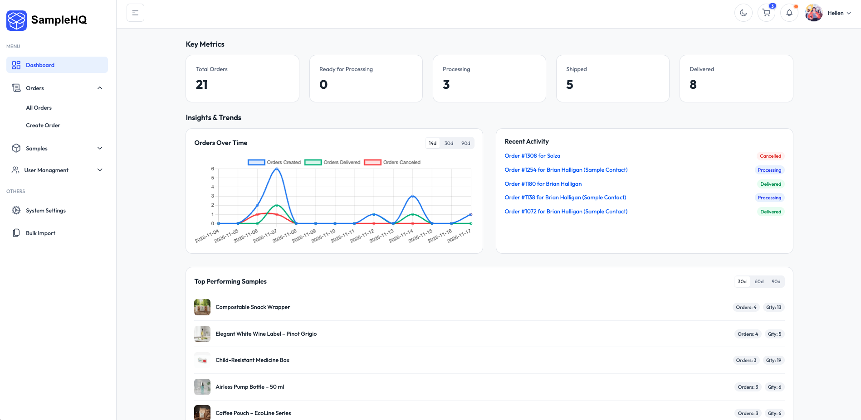The image size is (861, 420).
Task: Open the Dashboard from the sidebar icon
Action: coord(16,65)
